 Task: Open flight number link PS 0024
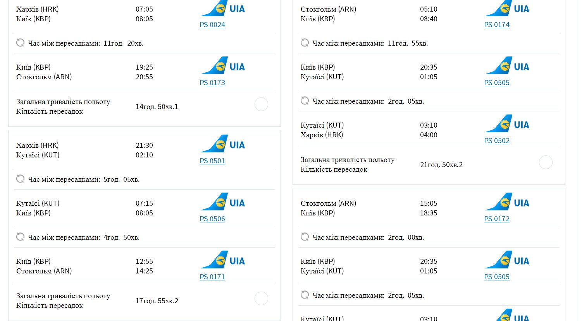pos(212,25)
